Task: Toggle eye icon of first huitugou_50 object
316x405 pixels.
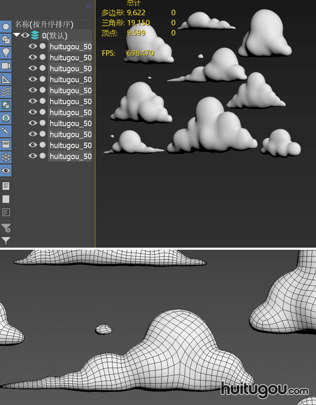Action: [x=33, y=46]
